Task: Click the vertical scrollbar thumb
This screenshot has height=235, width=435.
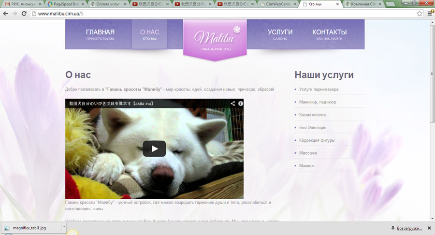Action: pyautogui.click(x=432, y=74)
